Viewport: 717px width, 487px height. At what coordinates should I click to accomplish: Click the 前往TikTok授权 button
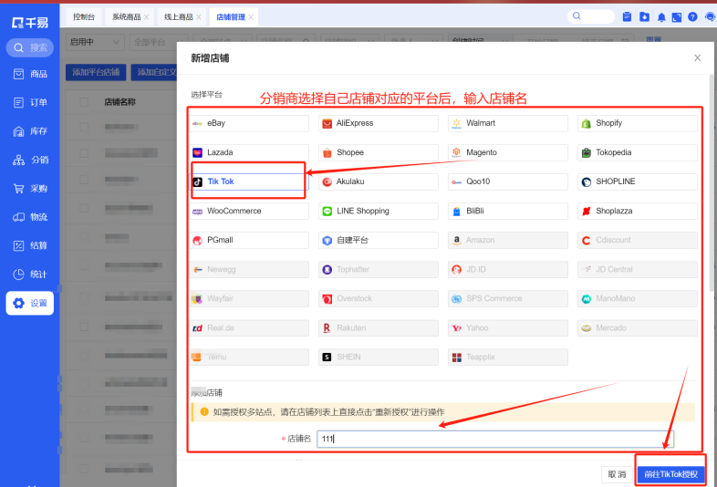[x=670, y=474]
